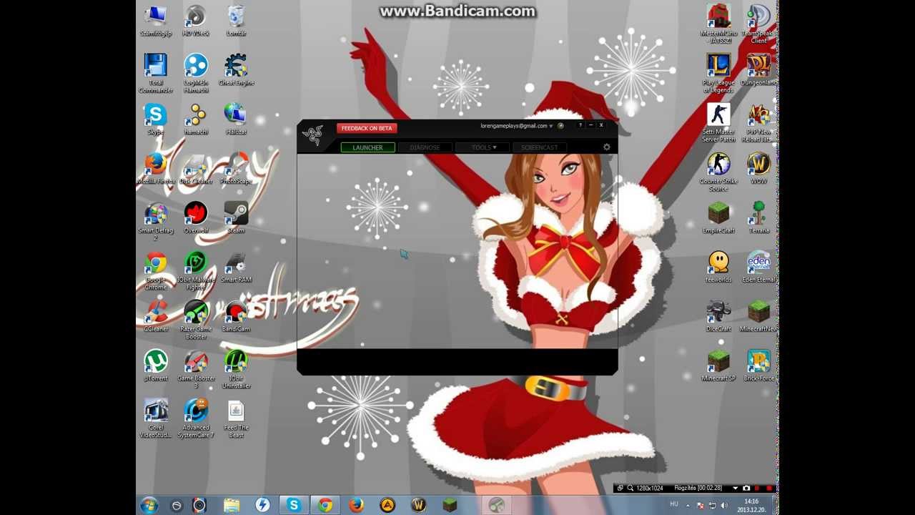Viewport: 915px width, 515px height.
Task: Launch Cheat Engine shortcut
Action: click(236, 70)
